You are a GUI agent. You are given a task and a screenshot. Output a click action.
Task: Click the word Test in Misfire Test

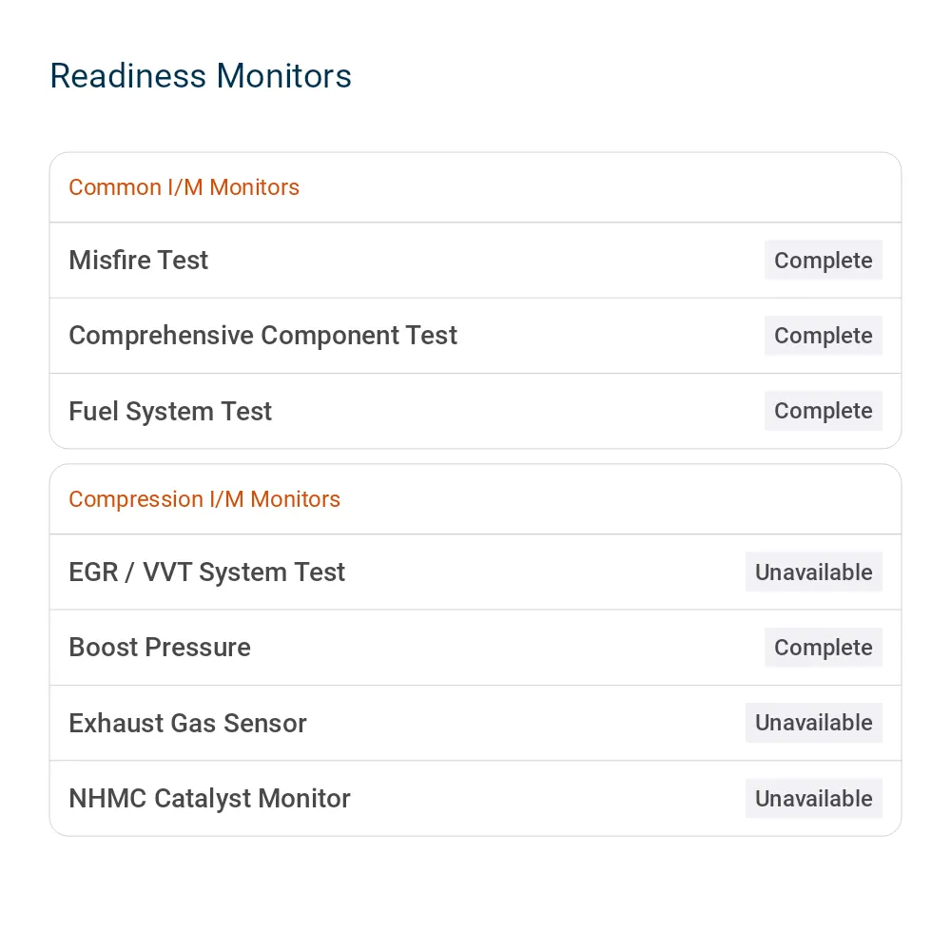pyautogui.click(x=182, y=261)
